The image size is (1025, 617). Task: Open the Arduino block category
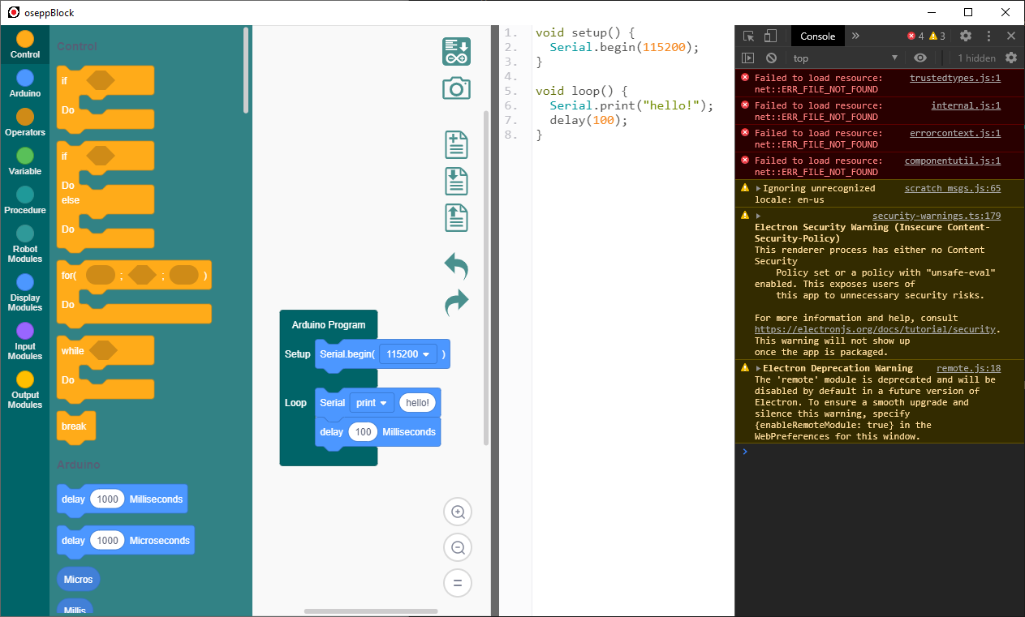(25, 84)
